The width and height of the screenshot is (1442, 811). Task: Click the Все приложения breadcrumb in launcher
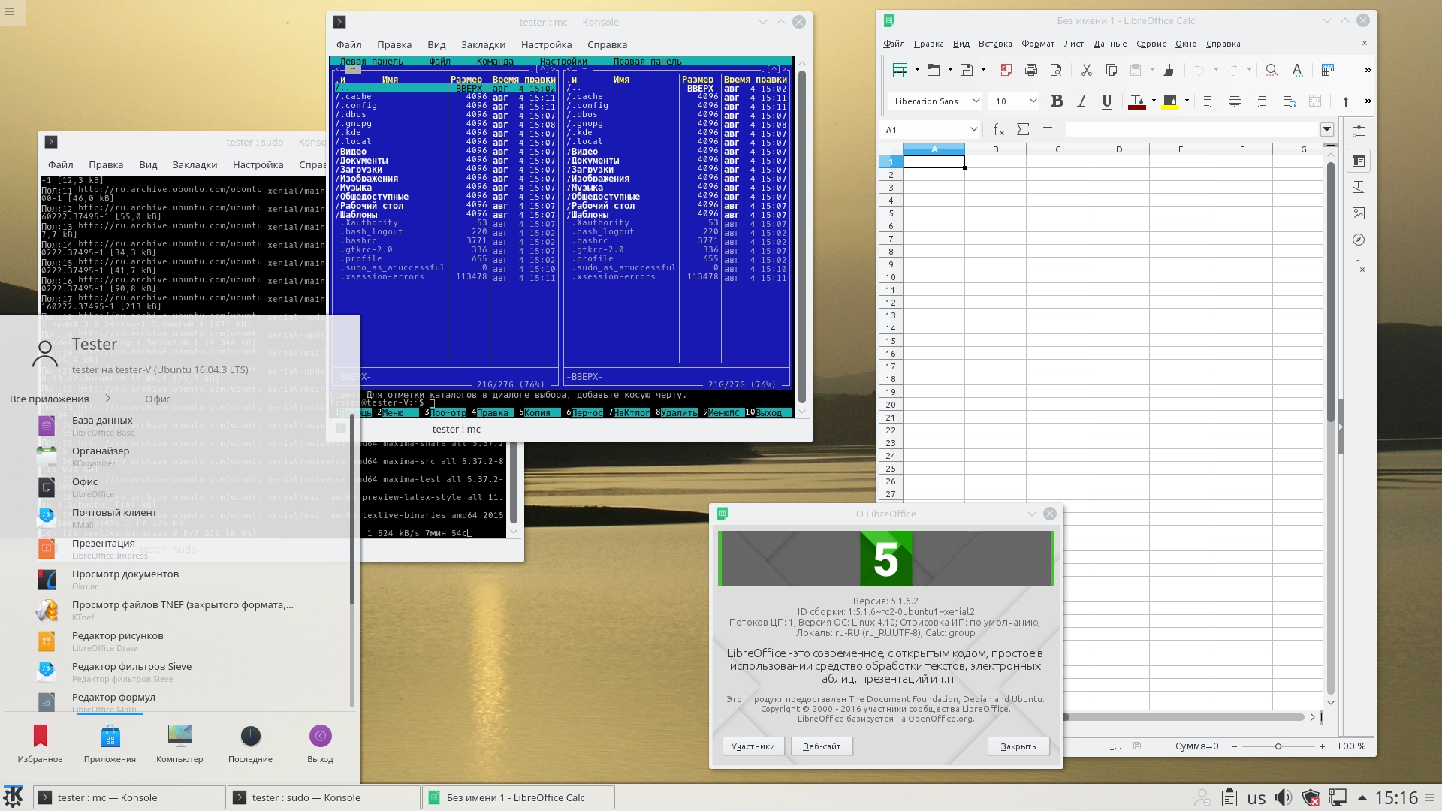point(49,399)
